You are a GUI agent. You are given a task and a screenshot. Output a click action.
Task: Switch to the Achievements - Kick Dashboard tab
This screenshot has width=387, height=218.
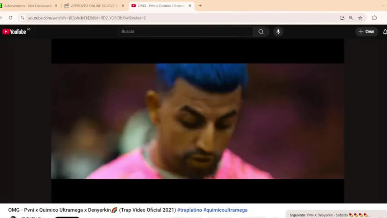click(x=28, y=6)
